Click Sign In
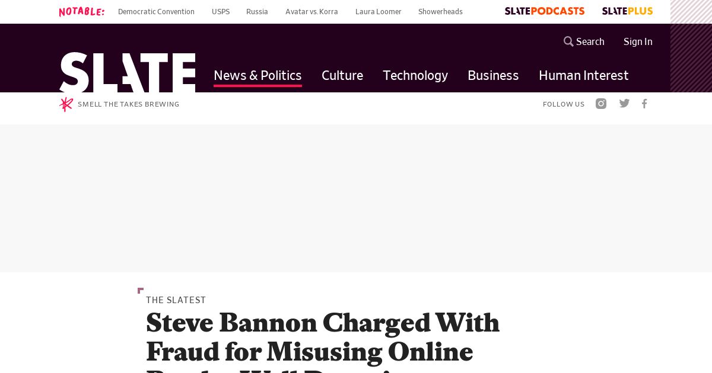 [638, 41]
